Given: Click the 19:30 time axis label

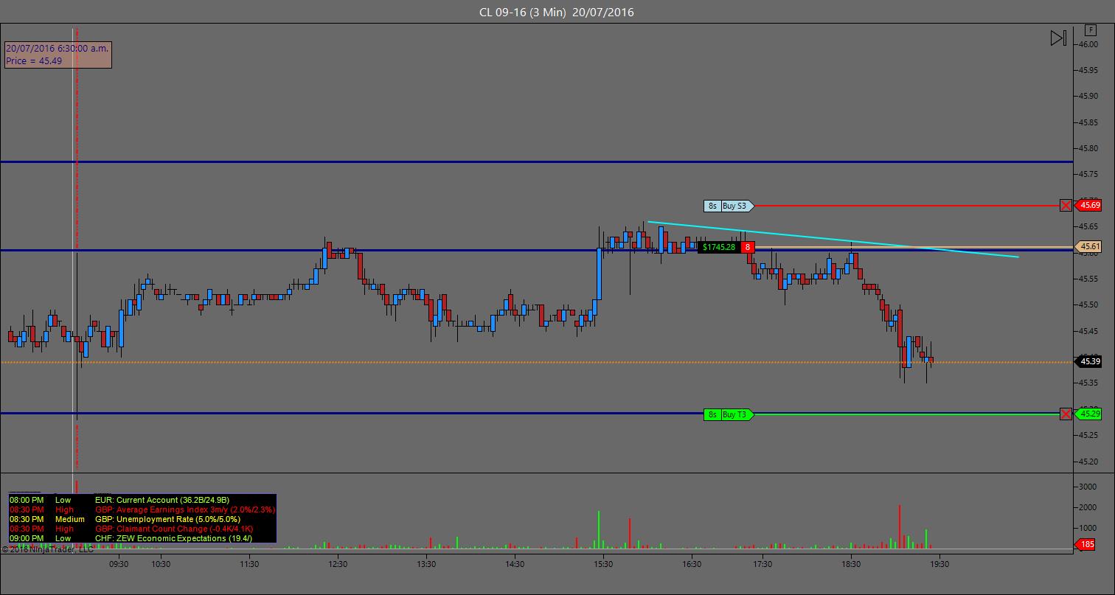Looking at the screenshot, I should (x=939, y=564).
